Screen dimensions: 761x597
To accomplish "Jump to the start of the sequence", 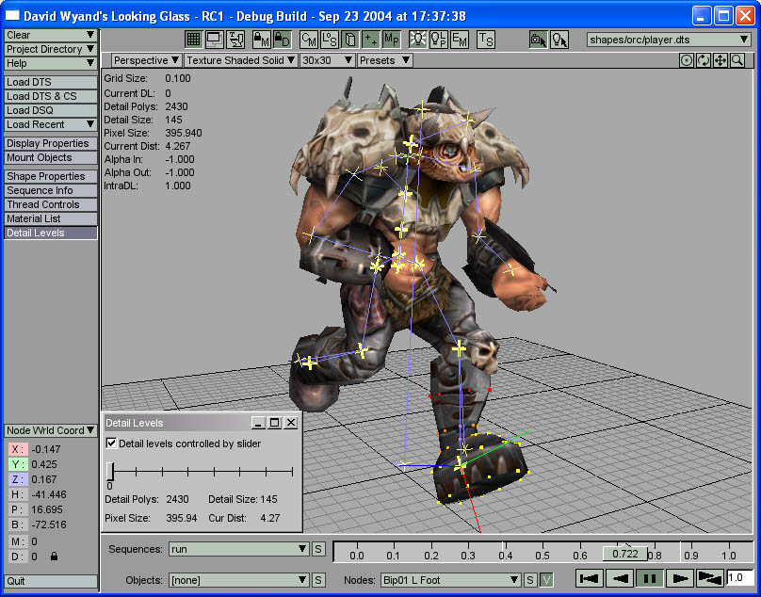I will pyautogui.click(x=590, y=578).
